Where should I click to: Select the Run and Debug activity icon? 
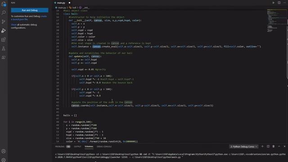tap(4, 31)
